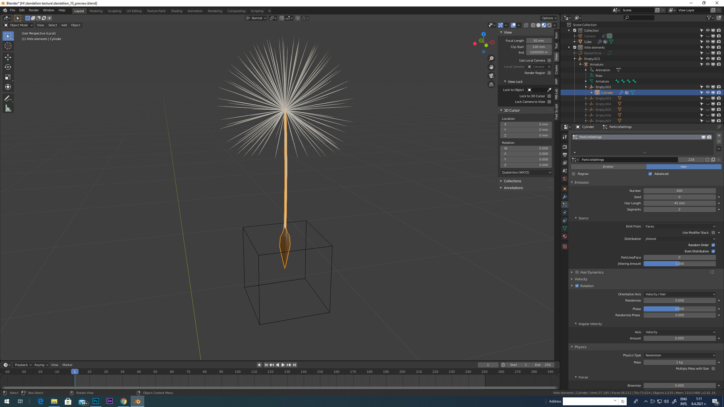This screenshot has width=724, height=407.
Task: Activate the Annotate pencil tool
Action: click(8, 98)
